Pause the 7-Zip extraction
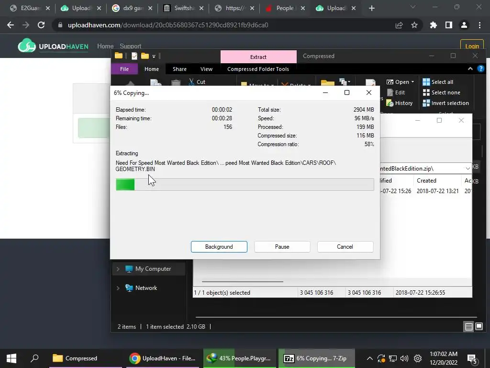The height and width of the screenshot is (368, 490). point(282,247)
